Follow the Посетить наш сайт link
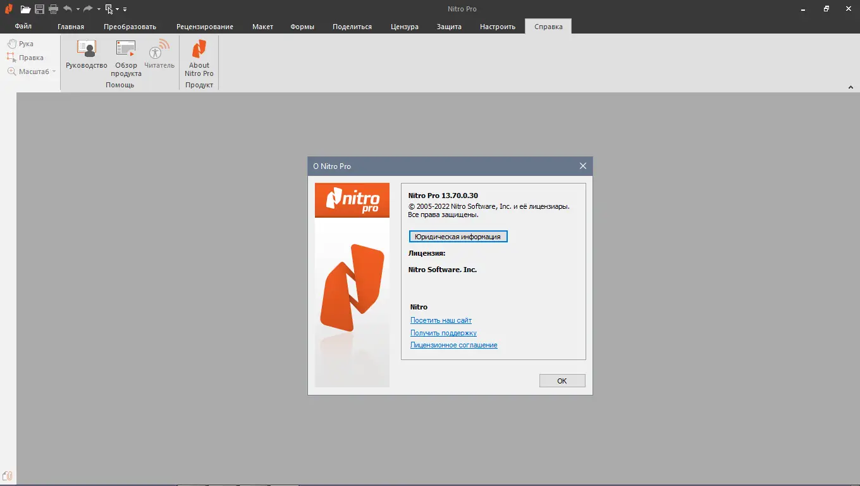Viewport: 860px width, 486px height. tap(441, 320)
